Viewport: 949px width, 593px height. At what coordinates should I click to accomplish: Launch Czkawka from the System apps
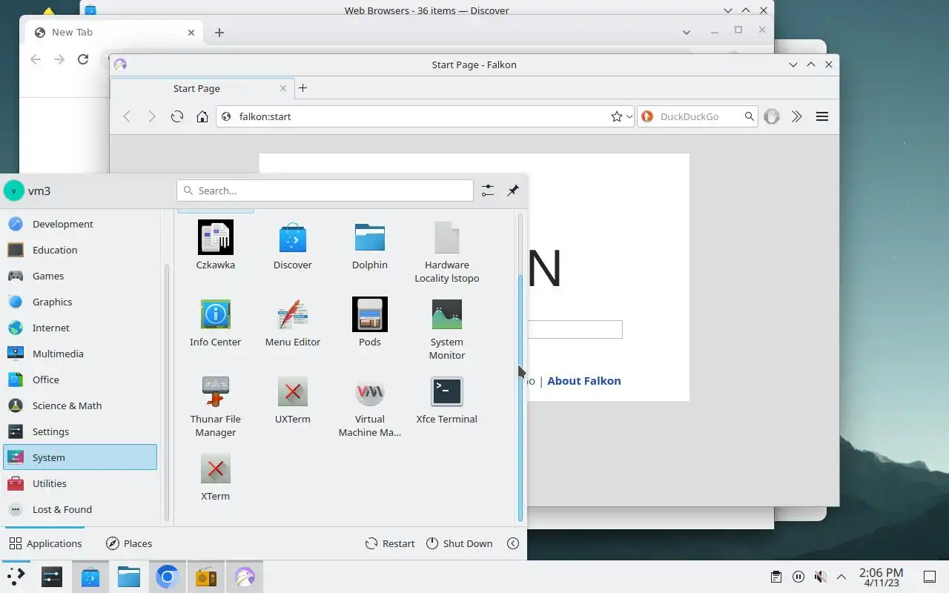tap(215, 245)
